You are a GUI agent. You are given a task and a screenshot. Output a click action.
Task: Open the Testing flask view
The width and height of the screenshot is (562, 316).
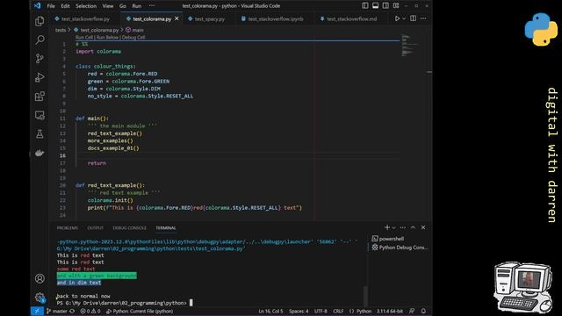pyautogui.click(x=40, y=134)
